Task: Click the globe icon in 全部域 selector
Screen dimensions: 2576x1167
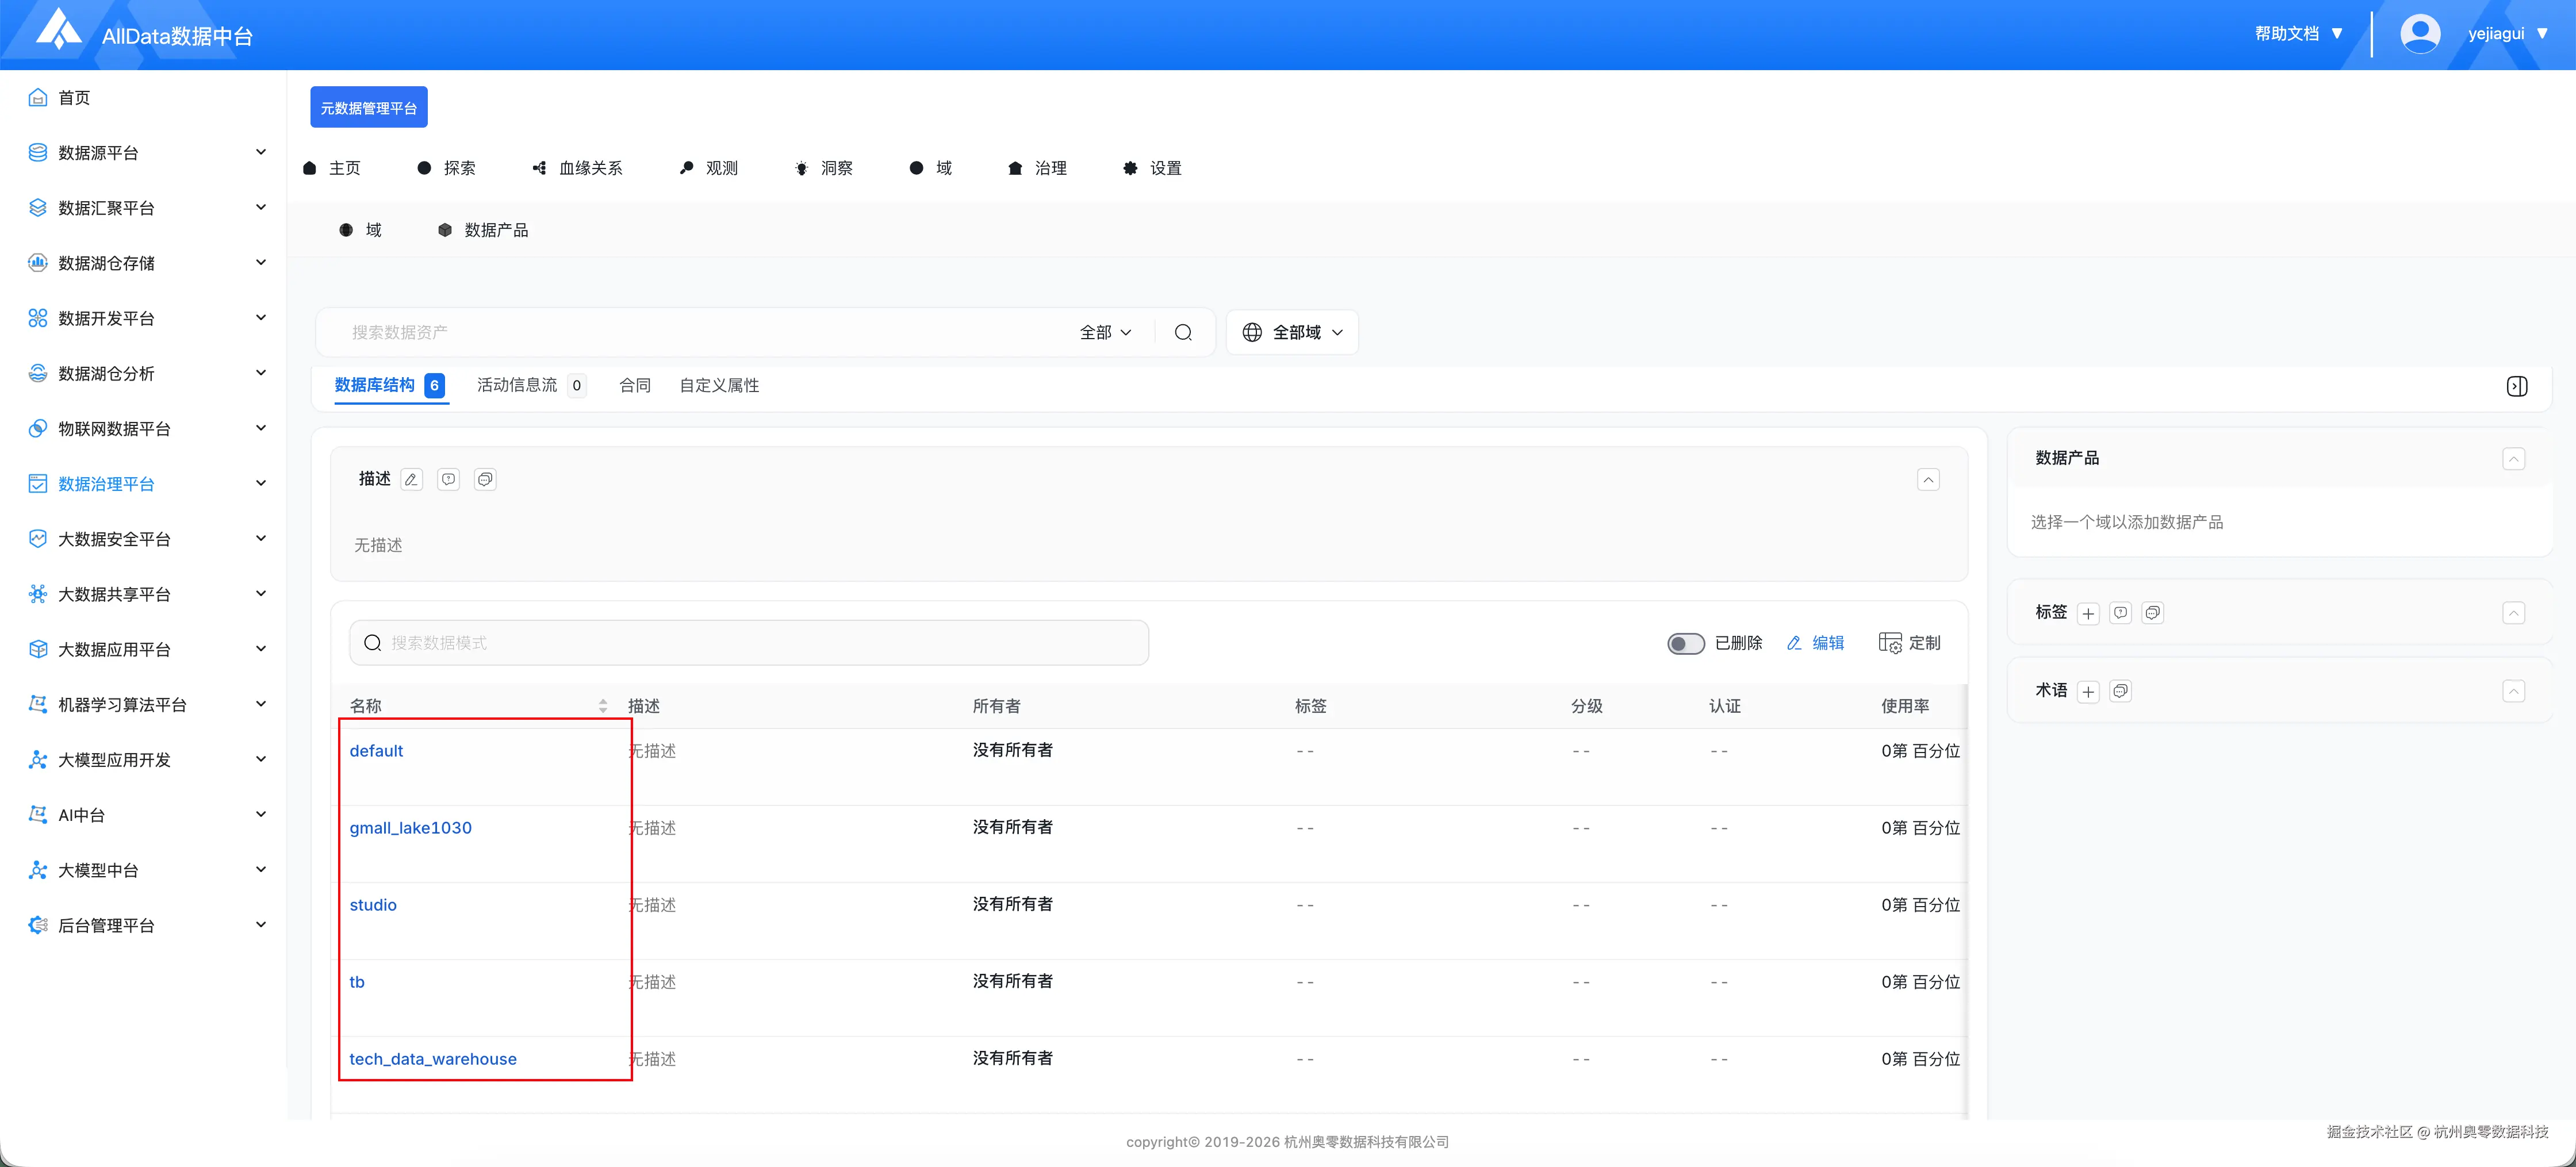Action: [1251, 332]
